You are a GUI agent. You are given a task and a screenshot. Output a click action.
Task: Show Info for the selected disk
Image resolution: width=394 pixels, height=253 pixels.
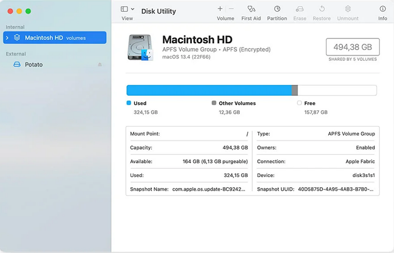point(382,9)
